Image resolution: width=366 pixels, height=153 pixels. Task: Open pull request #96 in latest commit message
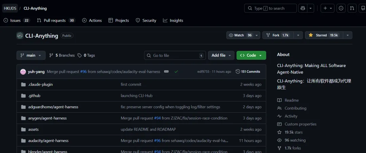(83, 72)
